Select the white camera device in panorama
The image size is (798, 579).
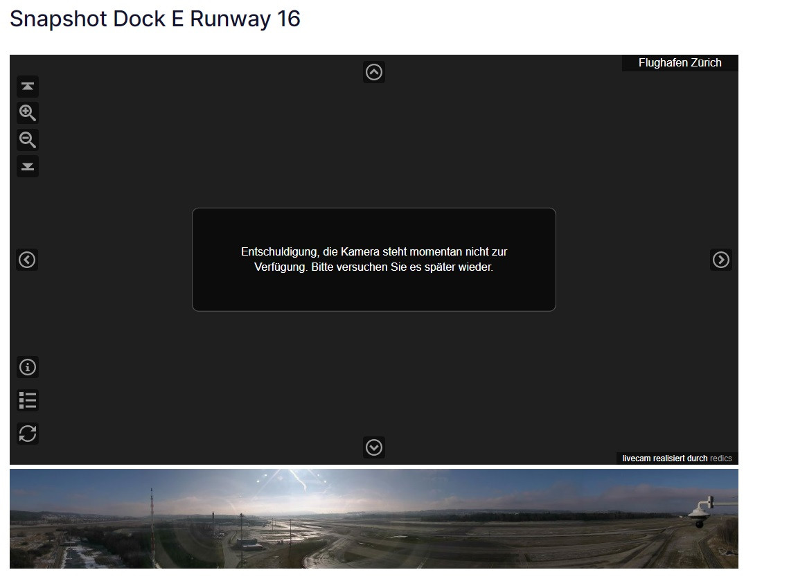702,511
